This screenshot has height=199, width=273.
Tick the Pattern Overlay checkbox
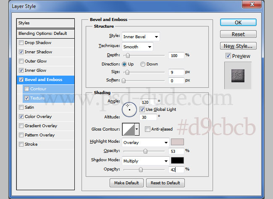[21, 135]
